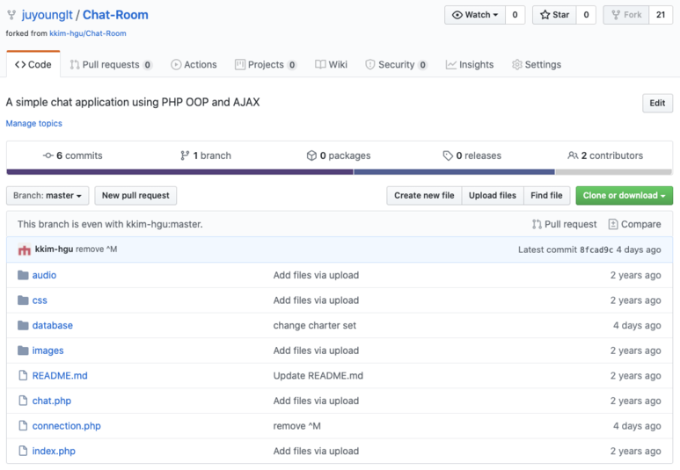Image resolution: width=680 pixels, height=470 pixels.
Task: Open README.md file
Action: (x=60, y=376)
